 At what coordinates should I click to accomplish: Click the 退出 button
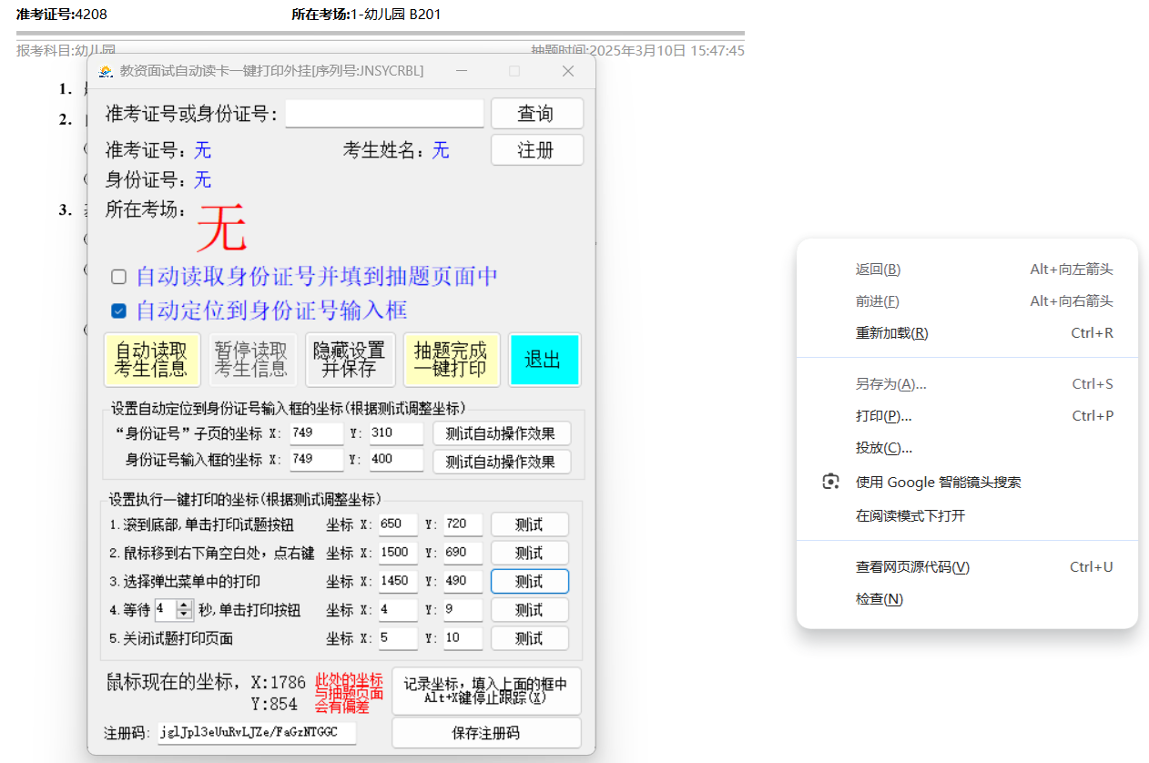[544, 360]
